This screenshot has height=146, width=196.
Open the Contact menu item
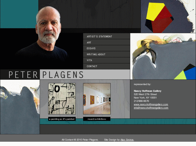click(x=106, y=66)
